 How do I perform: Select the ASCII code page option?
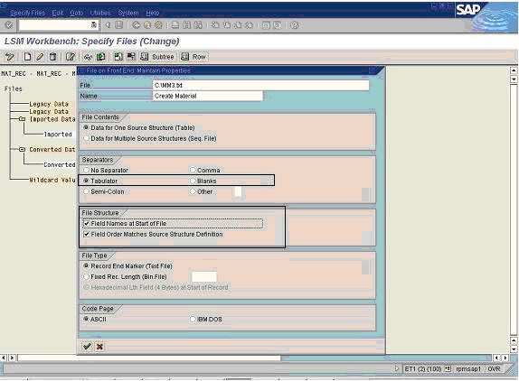click(x=95, y=320)
